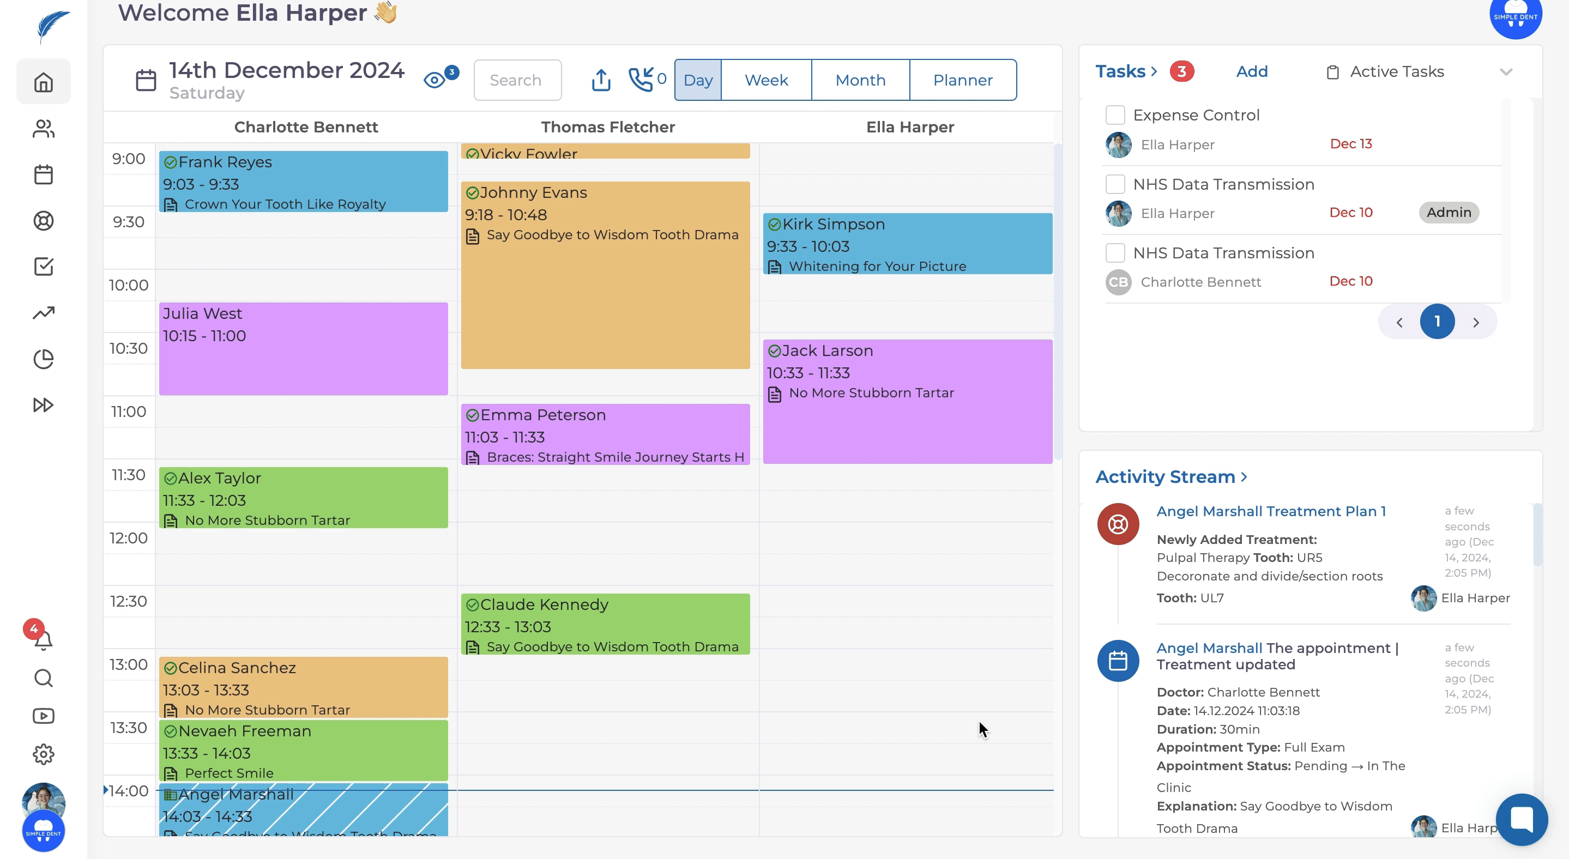The image size is (1569, 859).
Task: Go to the next tasks page arrow
Action: [1476, 322]
